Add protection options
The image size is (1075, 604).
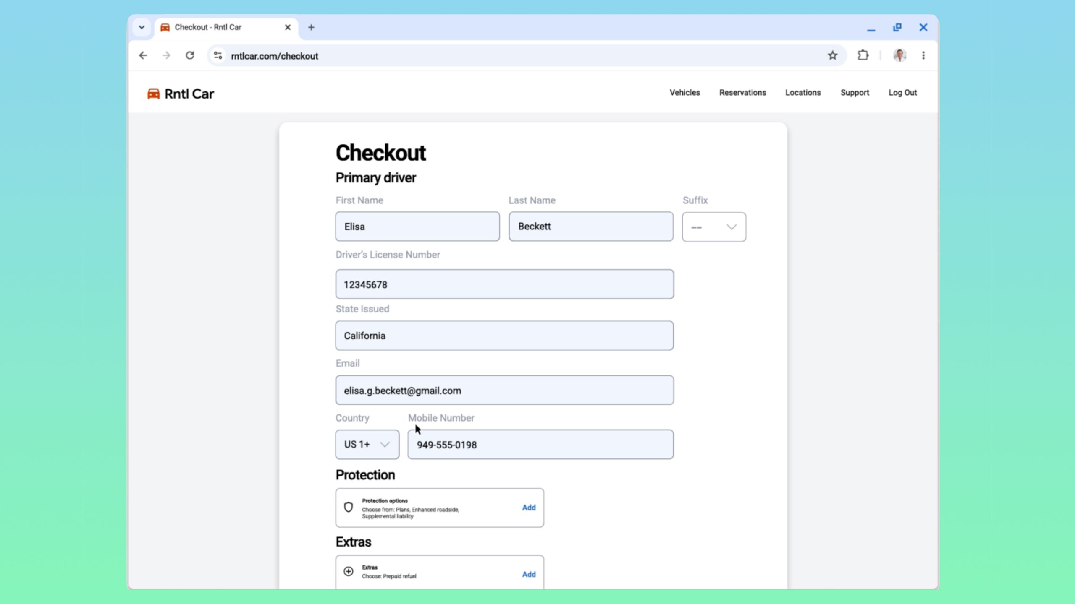(x=529, y=507)
